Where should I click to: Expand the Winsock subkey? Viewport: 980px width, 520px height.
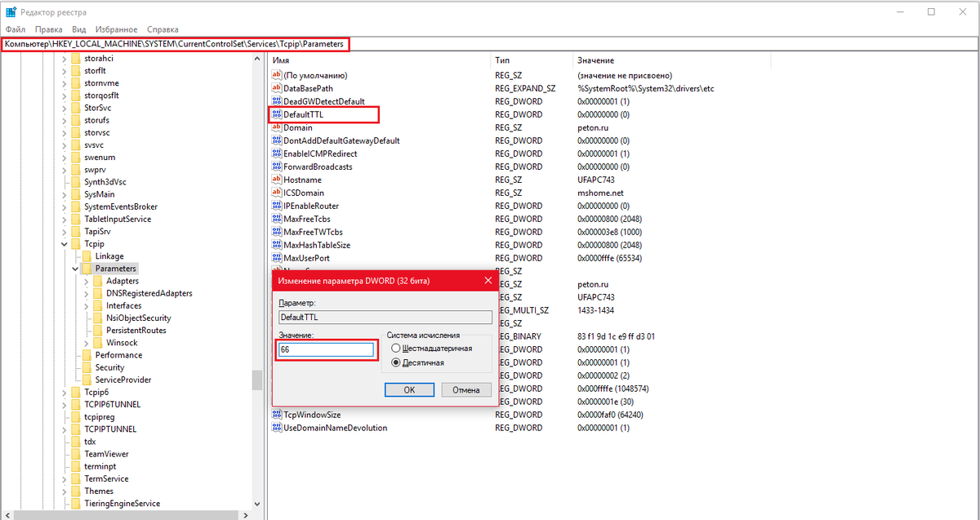coord(87,343)
